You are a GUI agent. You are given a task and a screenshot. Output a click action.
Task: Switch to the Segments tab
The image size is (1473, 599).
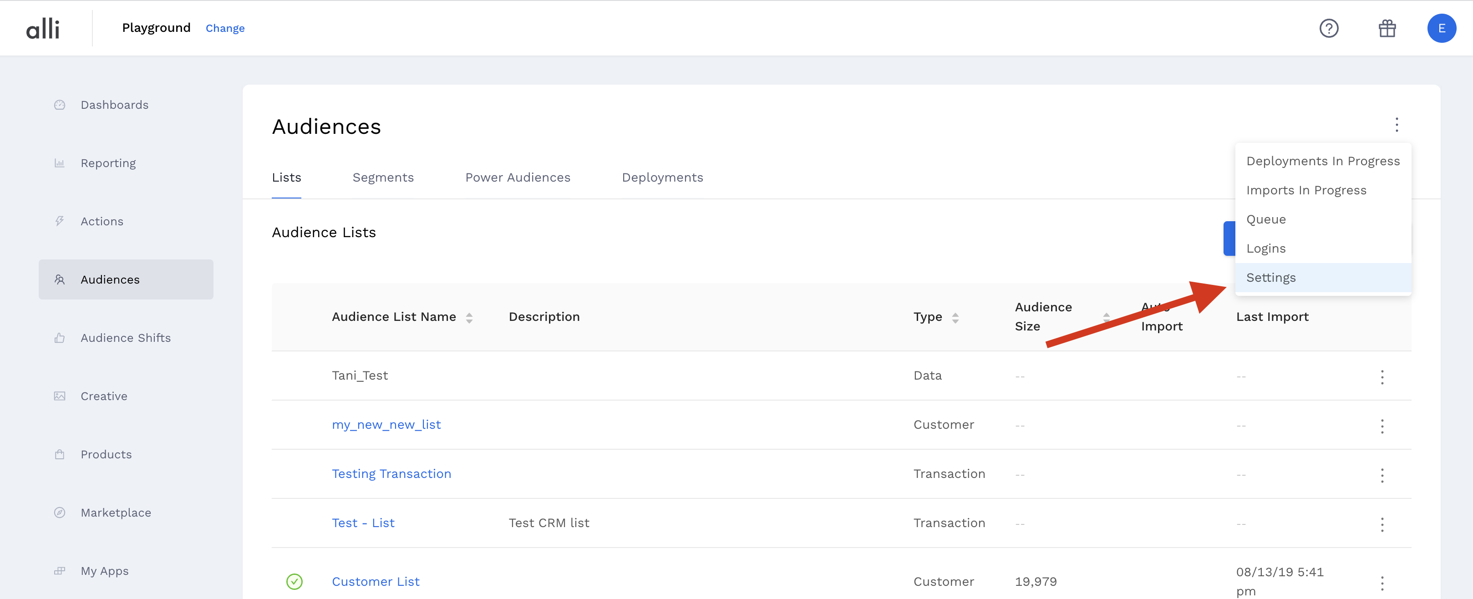coord(382,178)
